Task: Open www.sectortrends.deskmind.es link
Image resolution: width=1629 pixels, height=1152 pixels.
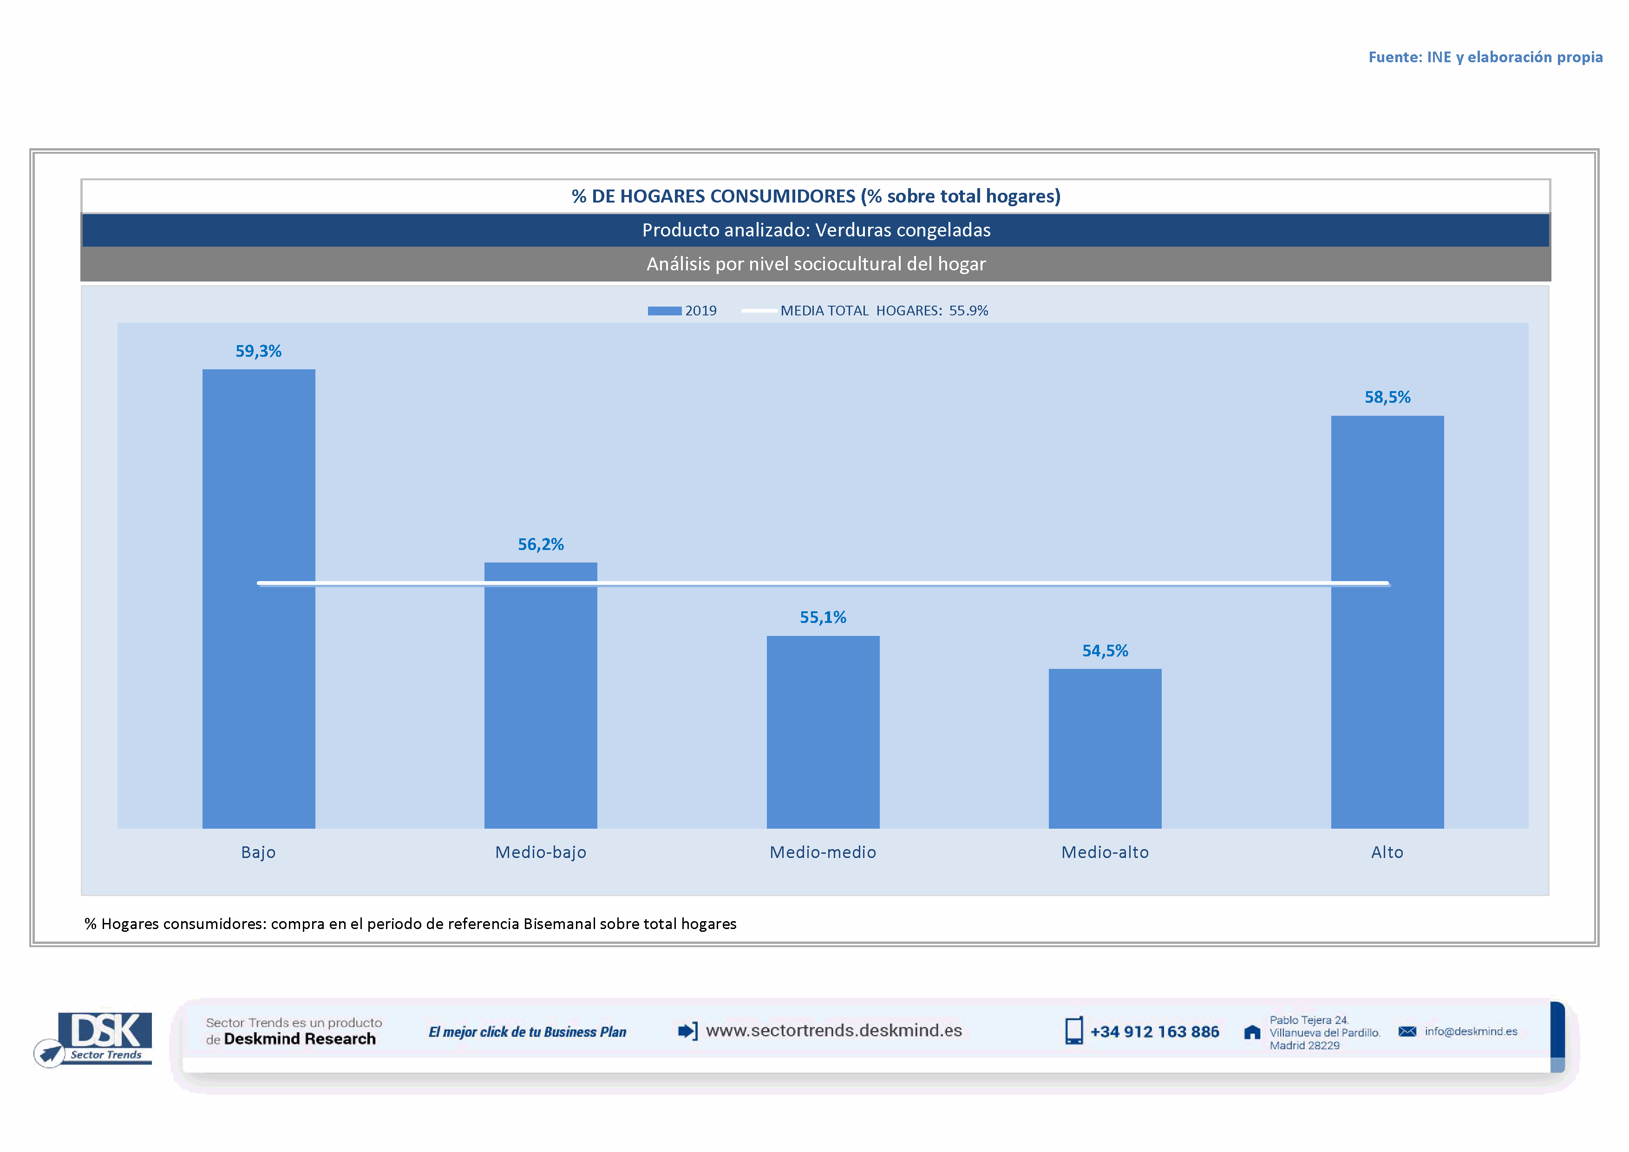Action: tap(834, 1030)
